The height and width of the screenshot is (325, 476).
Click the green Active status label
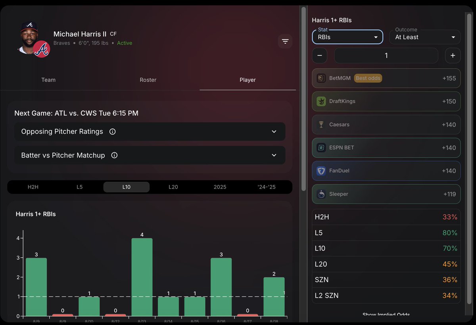tap(125, 43)
